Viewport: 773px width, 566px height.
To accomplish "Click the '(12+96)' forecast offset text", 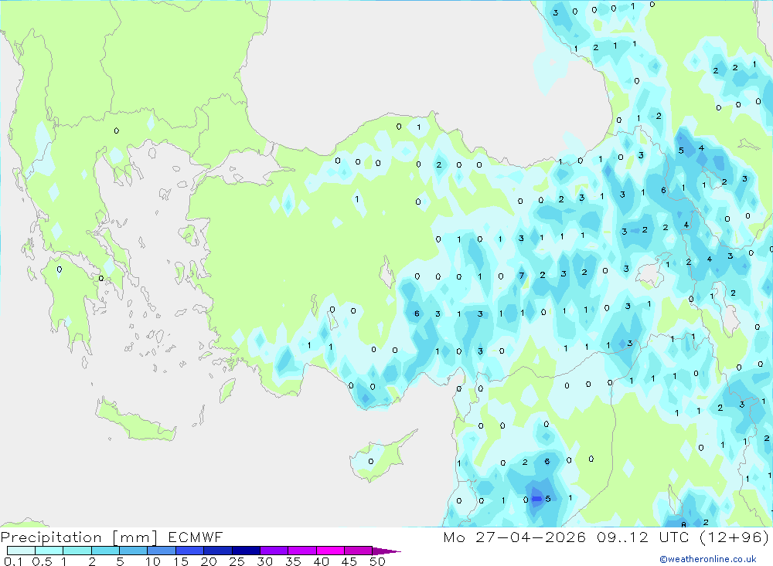I will point(734,537).
